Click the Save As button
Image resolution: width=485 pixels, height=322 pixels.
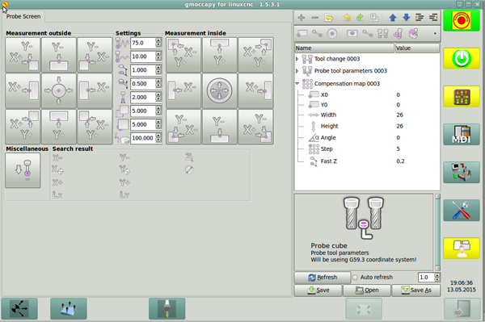coord(416,291)
